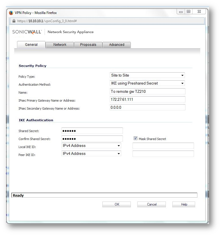Screen dimensions: 221x236
Task: Toggle the Mask Shared Secret checkbox
Action: (x=135, y=139)
